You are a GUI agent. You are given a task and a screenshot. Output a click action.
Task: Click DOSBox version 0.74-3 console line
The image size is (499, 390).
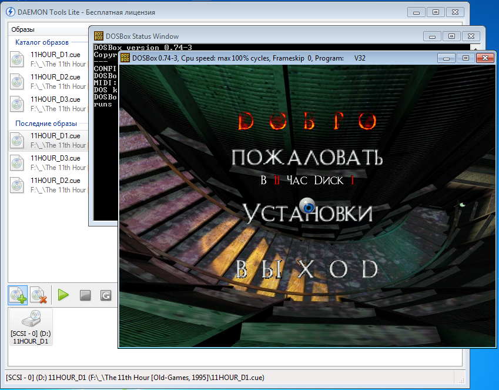(143, 47)
